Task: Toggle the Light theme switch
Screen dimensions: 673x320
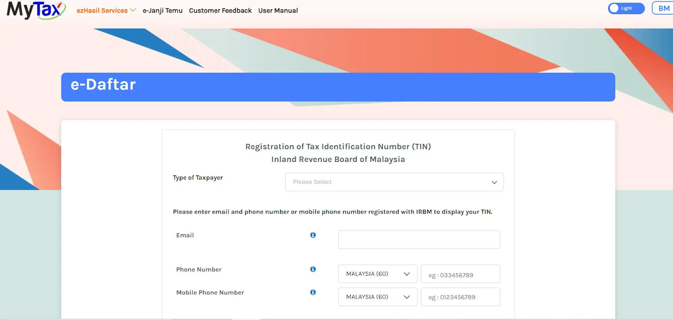Action: coord(626,8)
